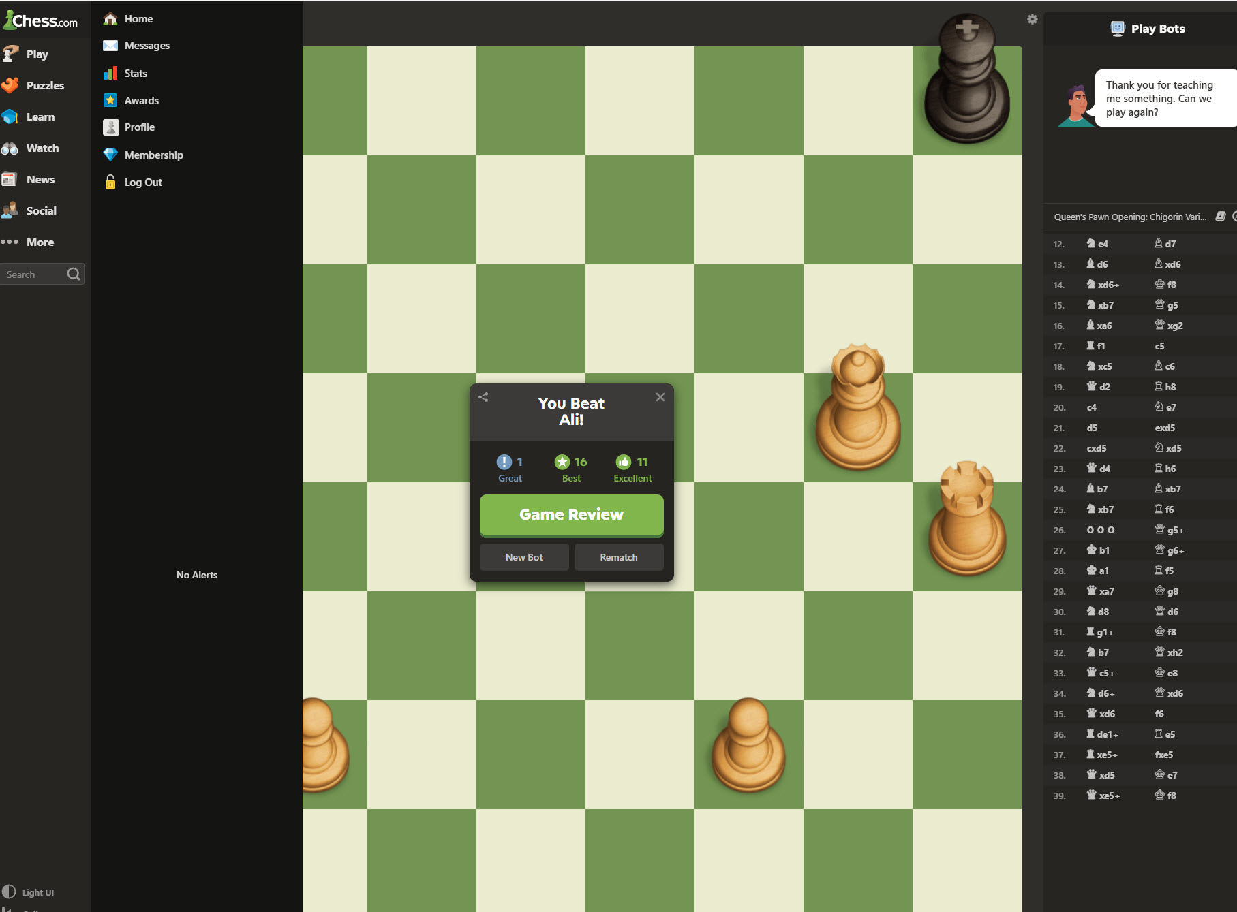
Task: Click the Rematch button
Action: pyautogui.click(x=618, y=557)
